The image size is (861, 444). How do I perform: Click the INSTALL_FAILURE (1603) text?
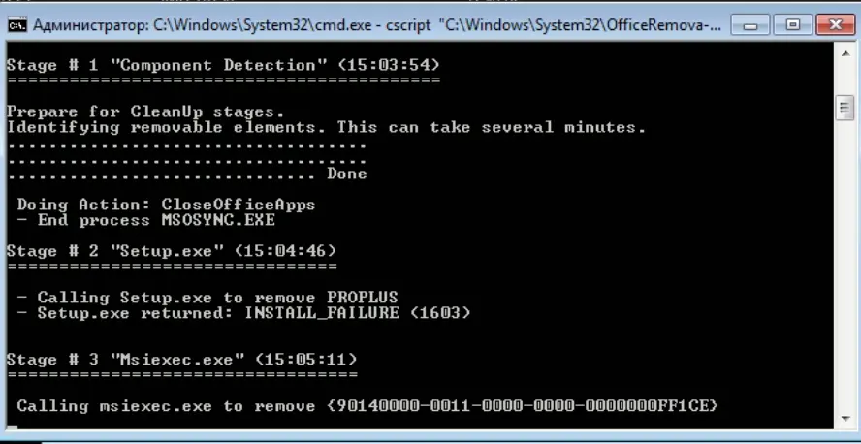(x=358, y=313)
